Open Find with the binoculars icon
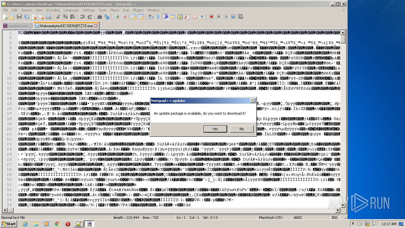Screen dimensions: 405x228 pos(100,17)
